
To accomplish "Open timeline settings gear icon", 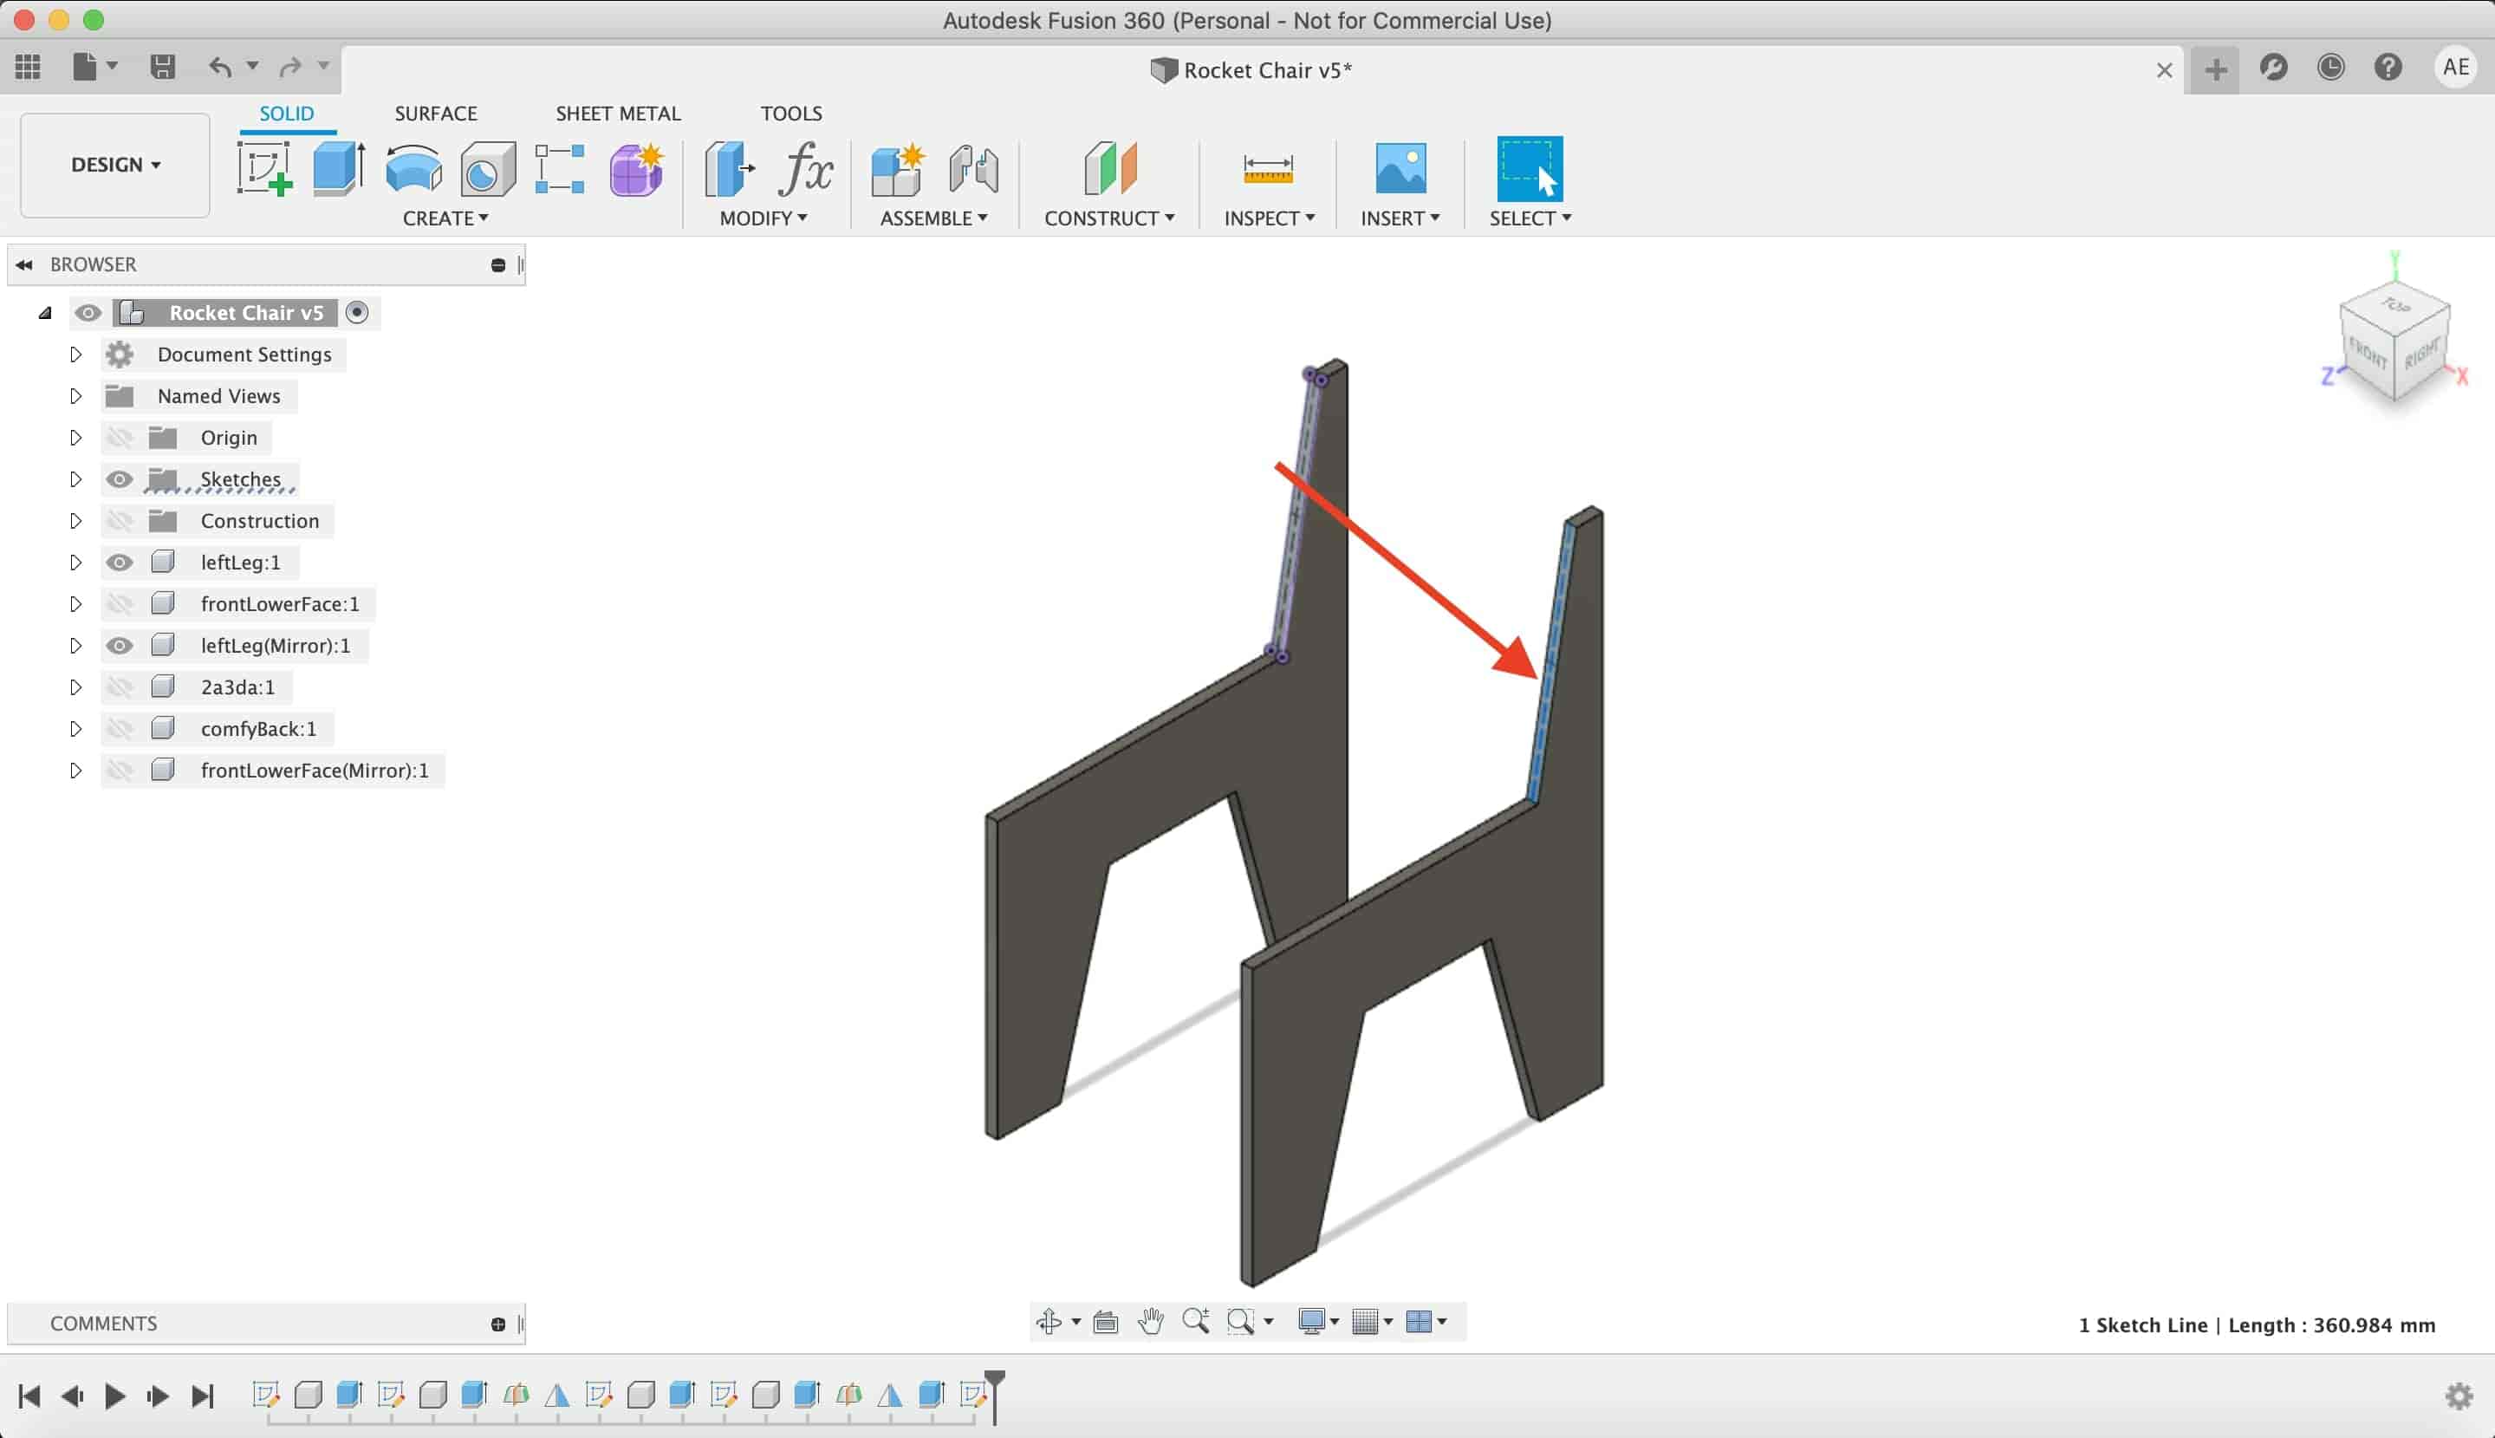I will [x=2459, y=1396].
